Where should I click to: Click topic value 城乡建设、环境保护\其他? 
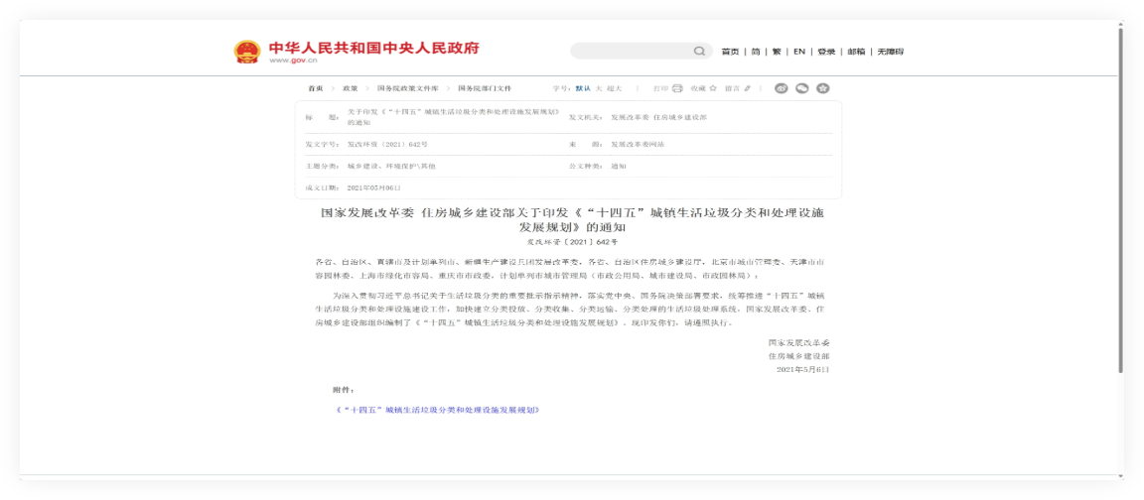pos(392,167)
